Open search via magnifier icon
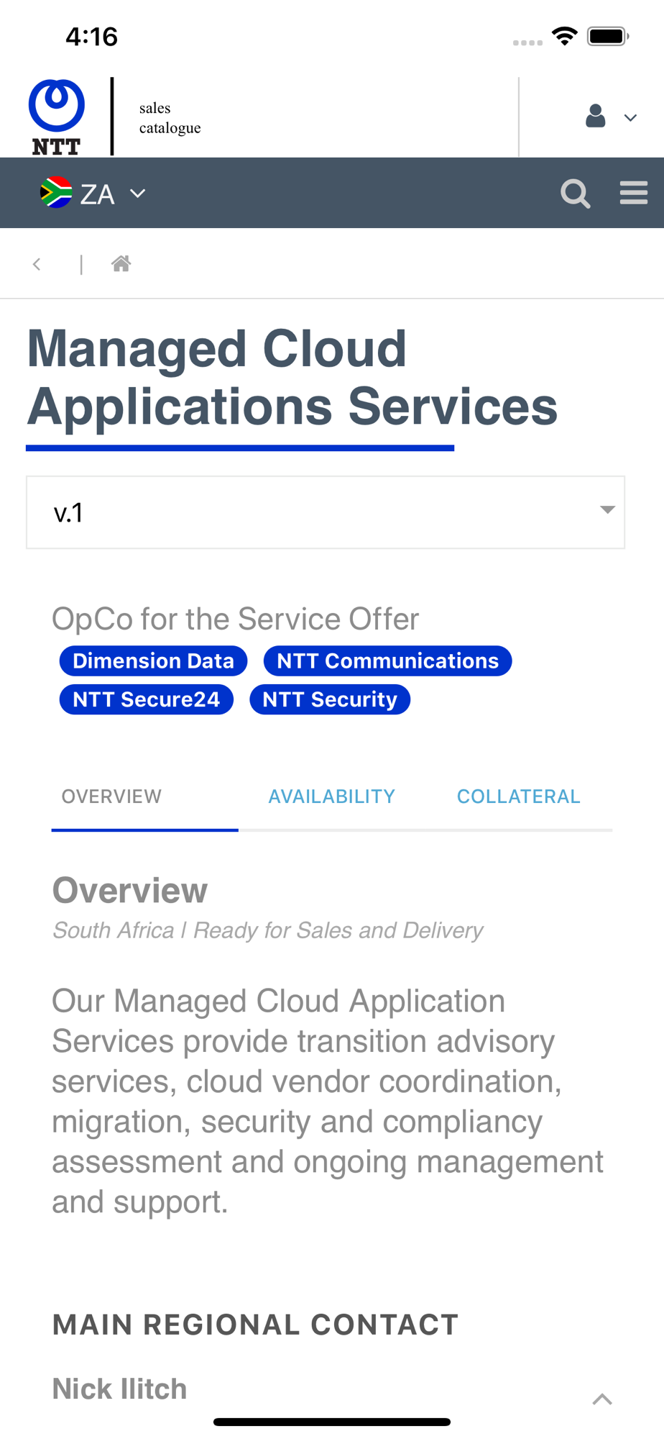Screen dimensions: 664x1439 [575, 194]
